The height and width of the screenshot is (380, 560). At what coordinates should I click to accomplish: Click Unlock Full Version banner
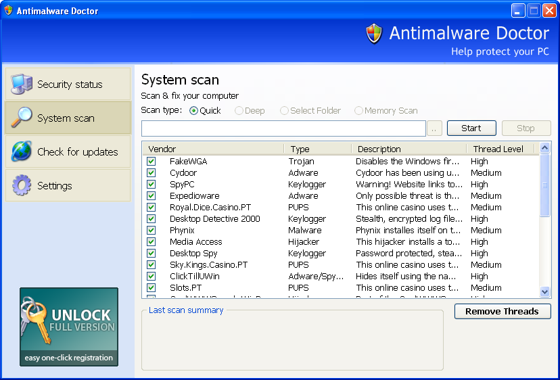pos(69,327)
